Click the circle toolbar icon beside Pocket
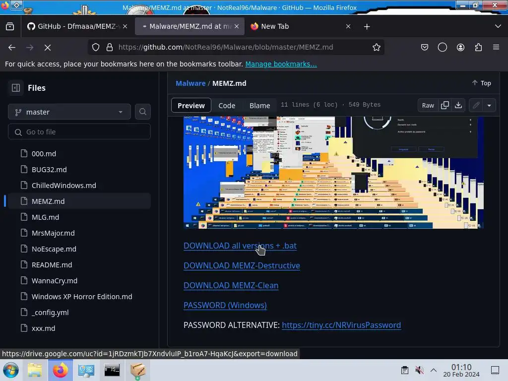Screen dimensions: 508x381 point(442,47)
